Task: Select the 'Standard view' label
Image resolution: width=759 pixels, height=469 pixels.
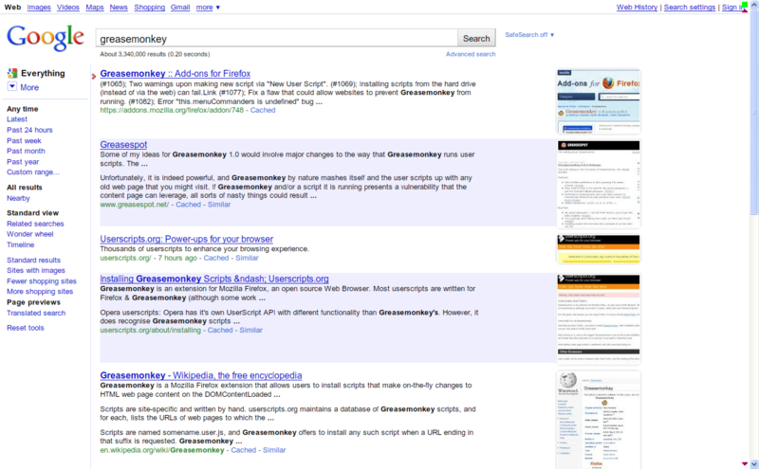Action: point(32,213)
